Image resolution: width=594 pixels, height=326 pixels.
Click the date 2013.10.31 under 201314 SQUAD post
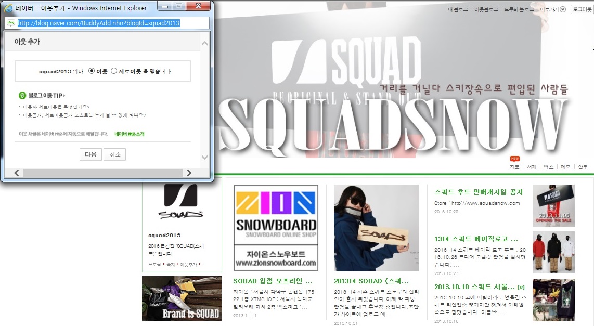pos(345,323)
